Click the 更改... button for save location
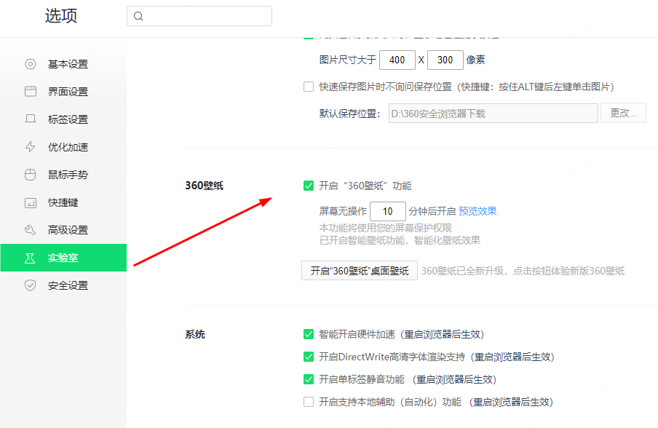658x428 pixels. click(x=623, y=113)
